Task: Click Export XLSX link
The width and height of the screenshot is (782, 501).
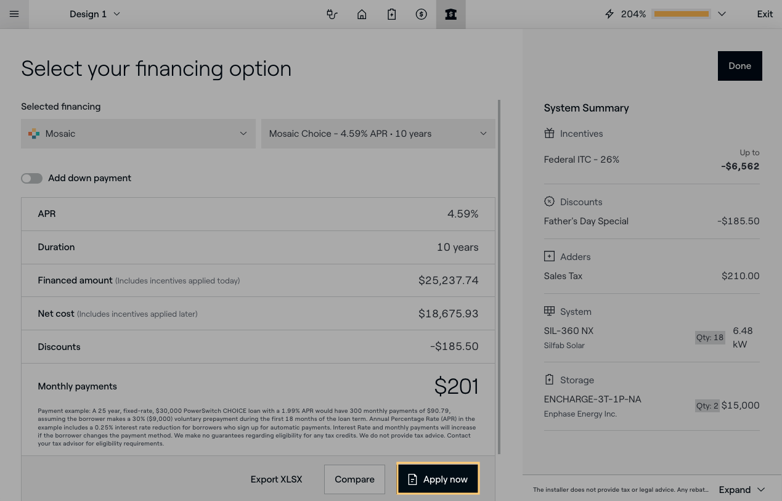Action: (276, 479)
